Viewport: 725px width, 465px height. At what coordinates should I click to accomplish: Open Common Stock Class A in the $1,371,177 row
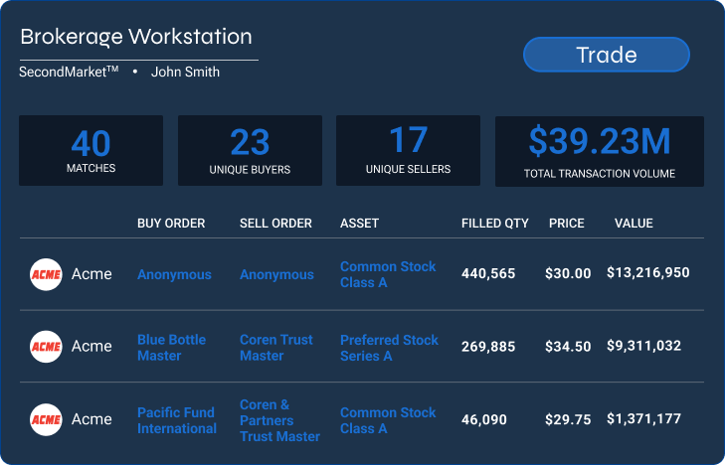(388, 420)
